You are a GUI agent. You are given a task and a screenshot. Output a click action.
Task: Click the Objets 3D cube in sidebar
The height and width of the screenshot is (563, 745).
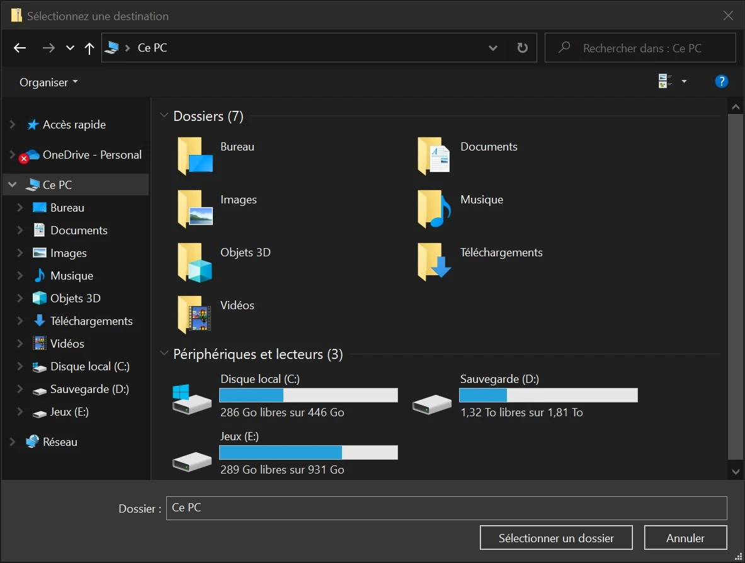click(x=40, y=298)
